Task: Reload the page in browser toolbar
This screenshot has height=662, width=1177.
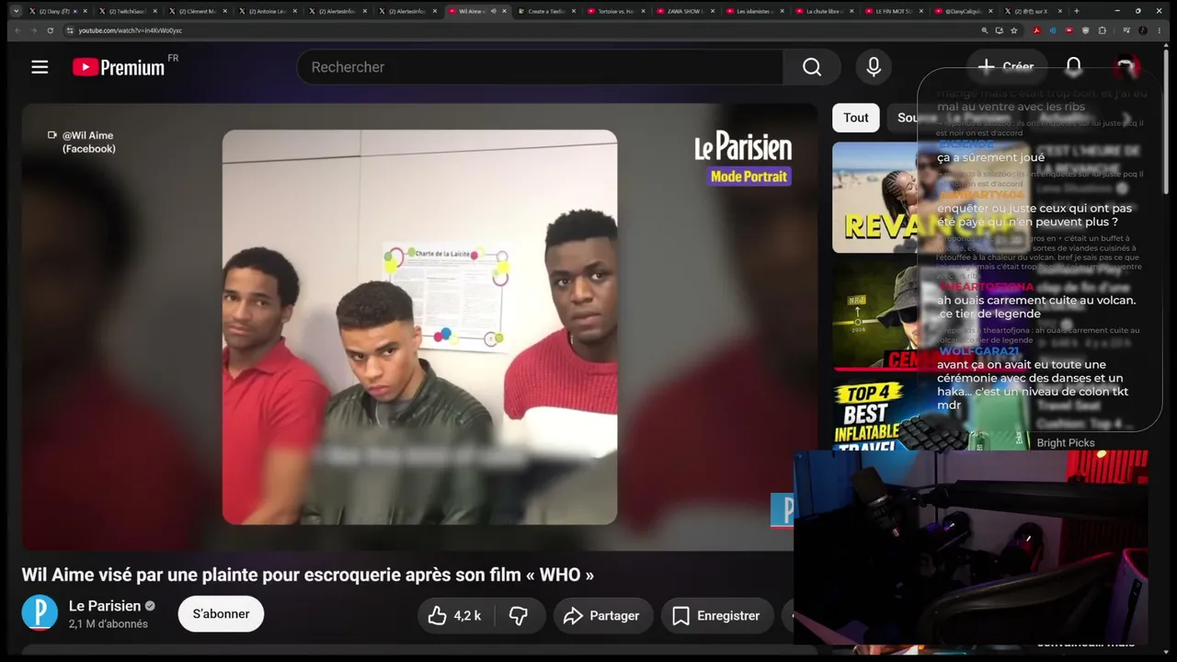Action: [50, 30]
